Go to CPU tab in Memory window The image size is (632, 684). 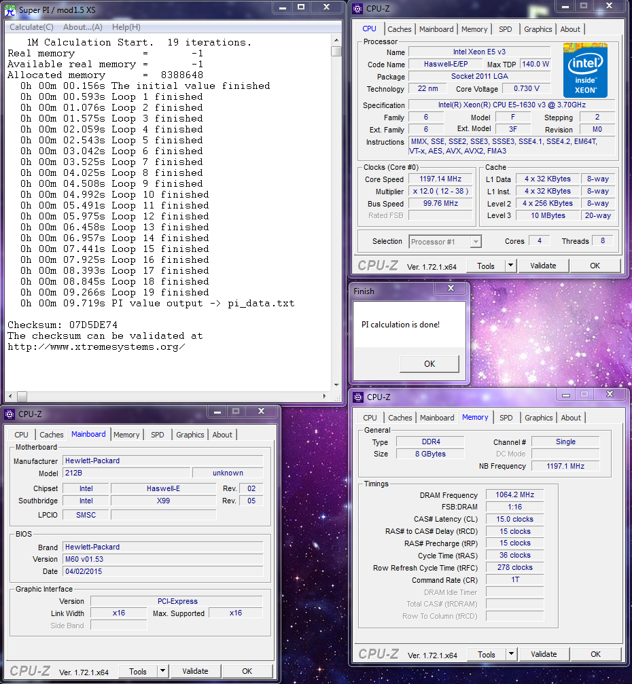pyautogui.click(x=370, y=418)
